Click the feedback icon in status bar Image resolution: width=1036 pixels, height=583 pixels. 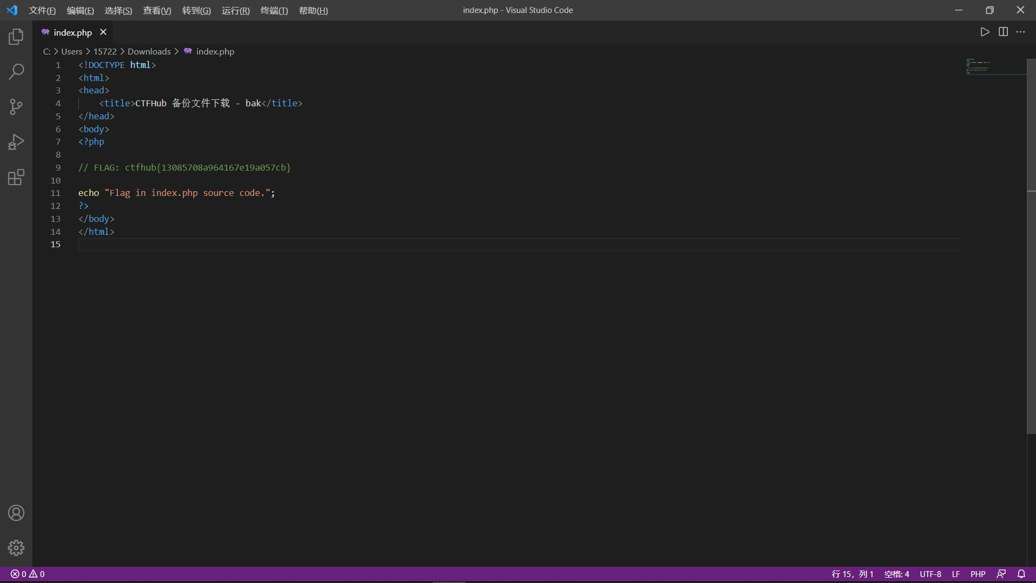pos(1001,574)
